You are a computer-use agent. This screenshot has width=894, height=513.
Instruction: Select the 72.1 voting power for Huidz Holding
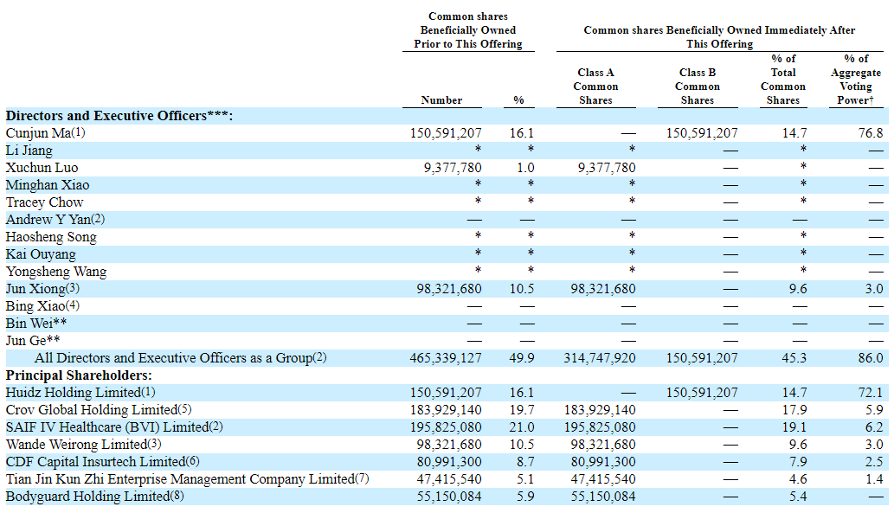(x=871, y=393)
